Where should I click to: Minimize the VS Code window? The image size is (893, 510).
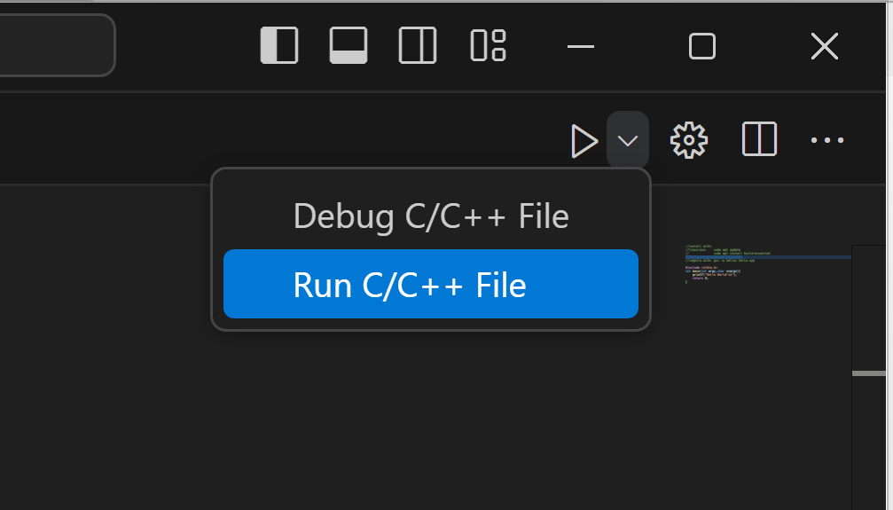click(x=580, y=46)
